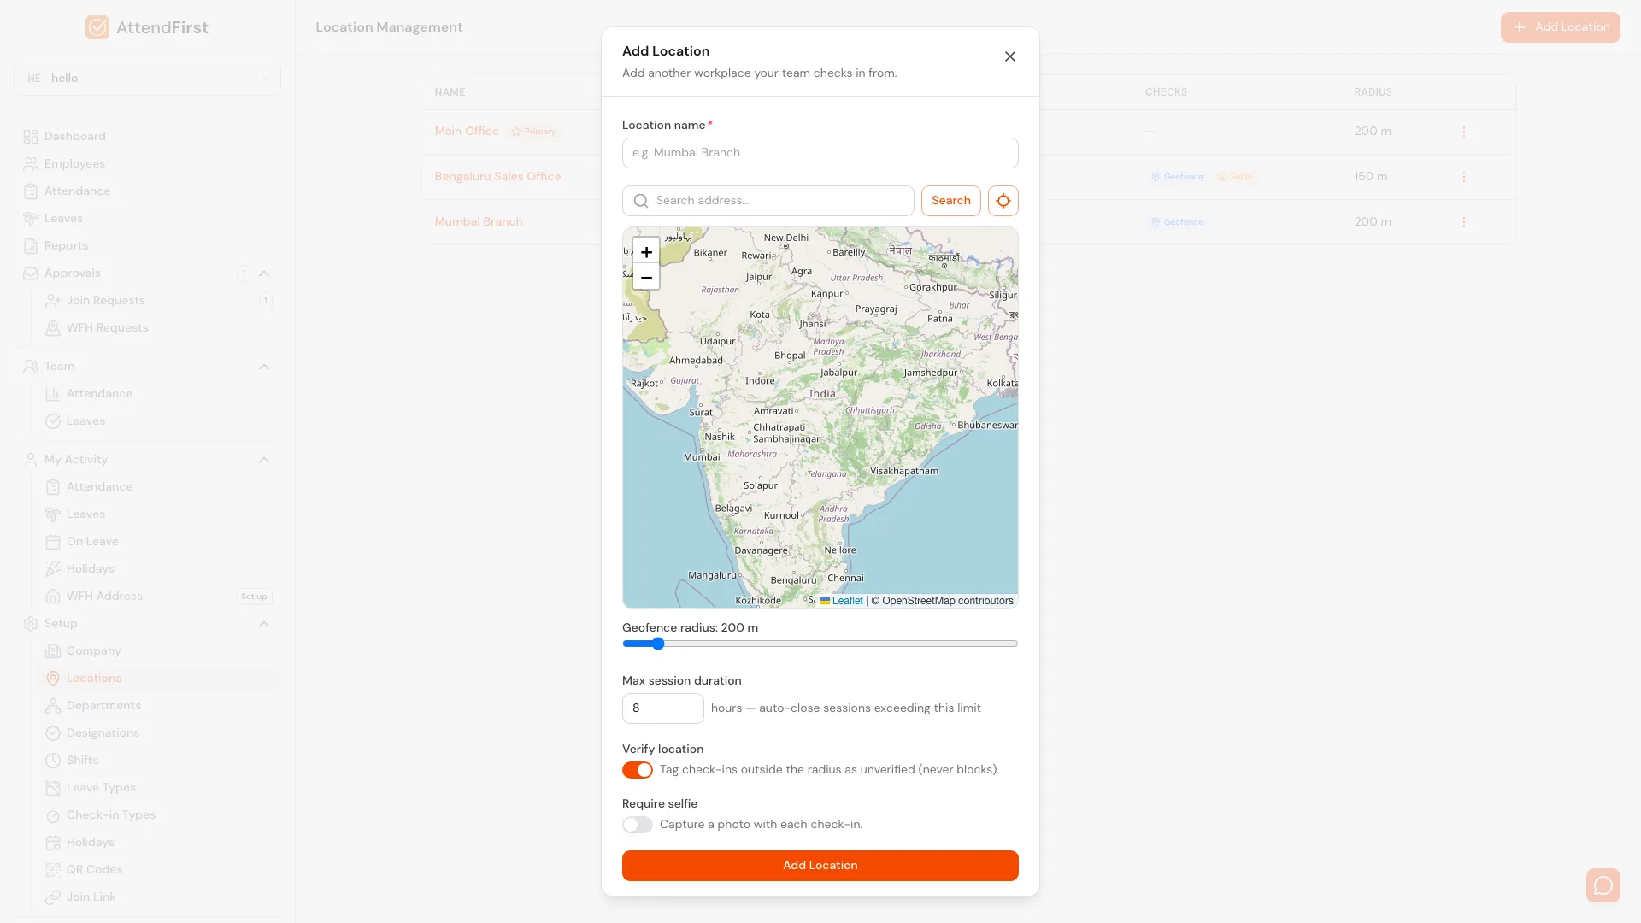Submit the orange Add Location button in dialog

click(x=820, y=866)
